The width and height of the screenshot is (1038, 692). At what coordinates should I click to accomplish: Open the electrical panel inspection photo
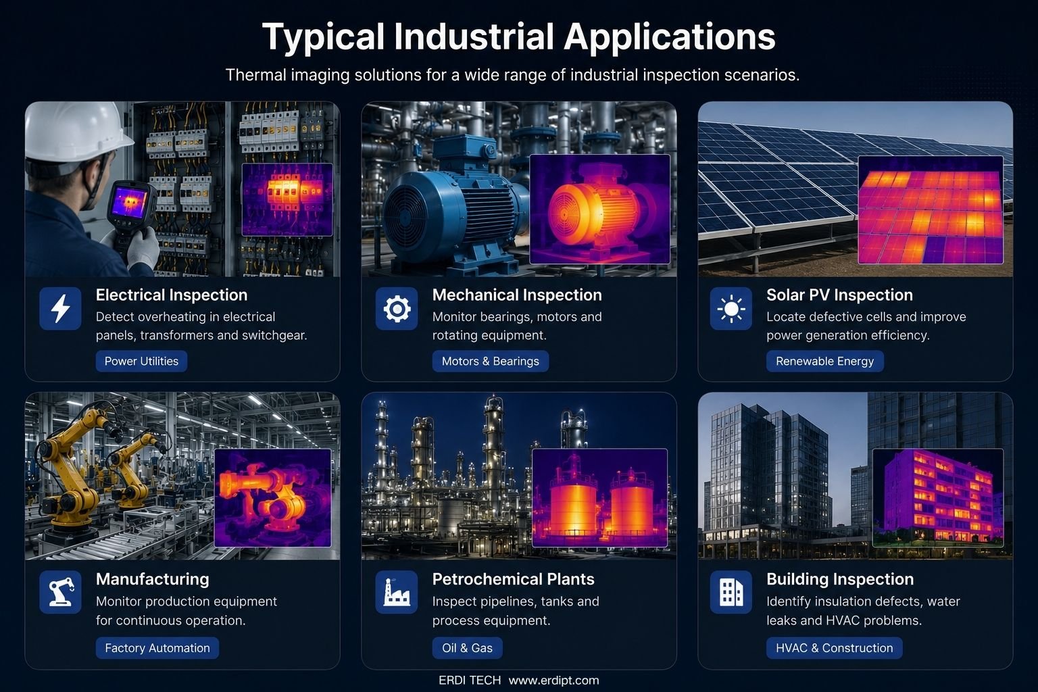point(182,189)
